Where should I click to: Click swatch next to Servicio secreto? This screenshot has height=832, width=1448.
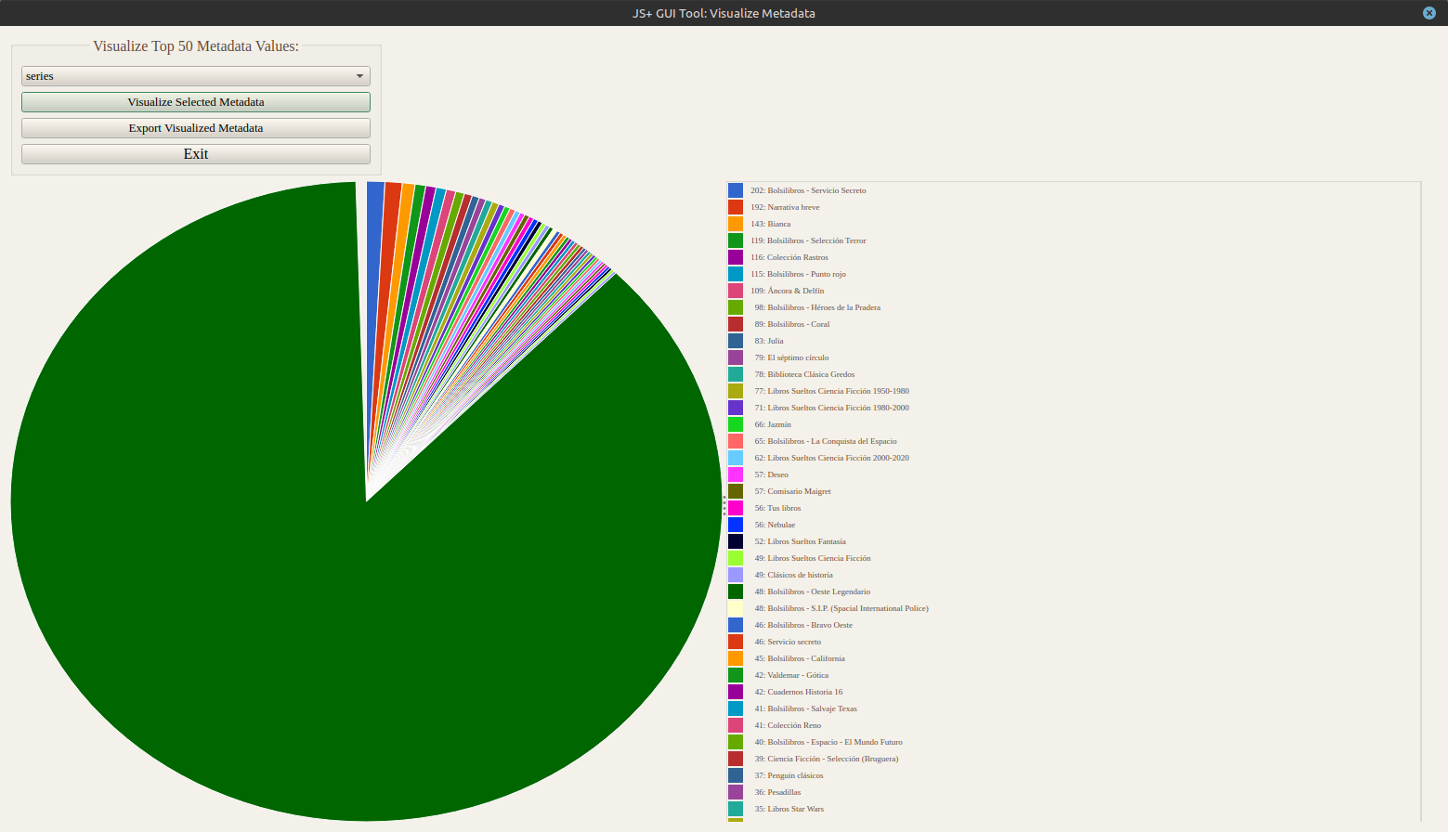(736, 642)
